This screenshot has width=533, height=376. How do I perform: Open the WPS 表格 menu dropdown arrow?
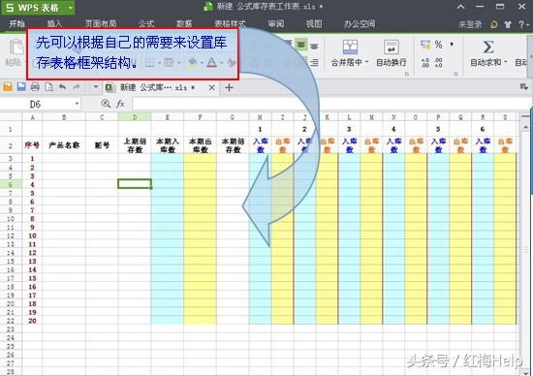(x=71, y=8)
